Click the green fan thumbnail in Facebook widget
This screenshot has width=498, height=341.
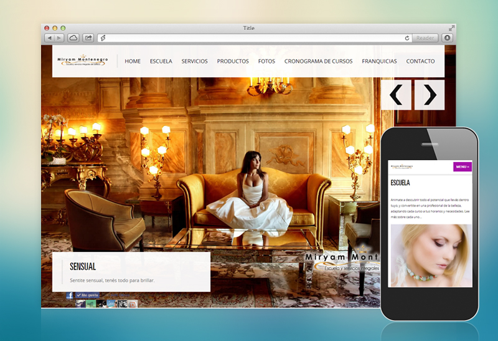coord(91,304)
